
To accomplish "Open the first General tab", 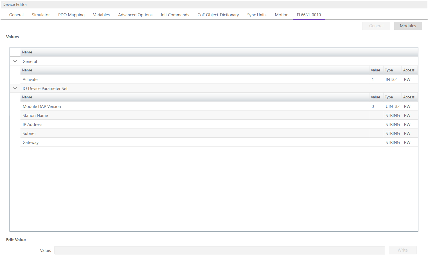I will point(16,15).
